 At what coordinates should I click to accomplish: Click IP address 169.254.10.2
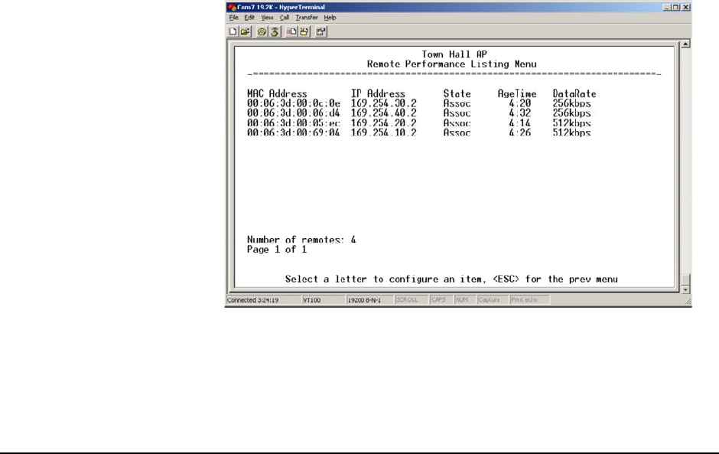pyautogui.click(x=384, y=132)
